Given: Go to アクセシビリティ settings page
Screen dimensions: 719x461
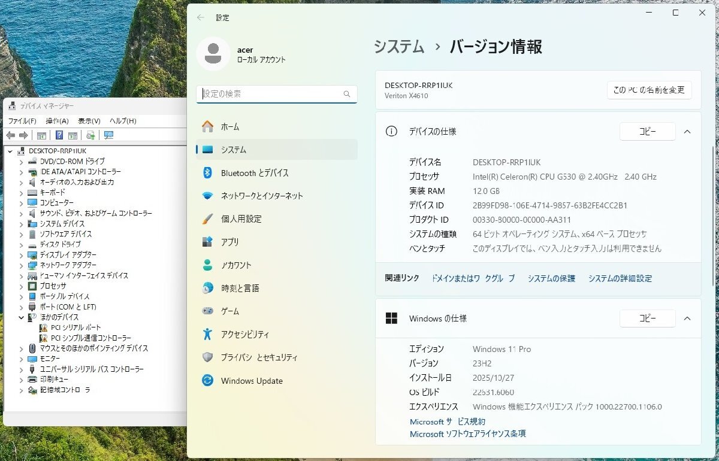Looking at the screenshot, I should coord(244,335).
